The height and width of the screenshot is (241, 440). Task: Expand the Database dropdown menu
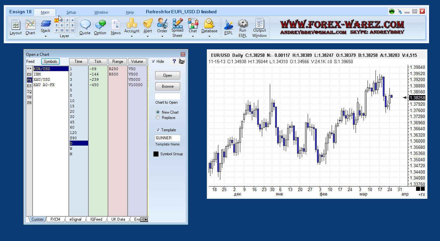(209, 36)
